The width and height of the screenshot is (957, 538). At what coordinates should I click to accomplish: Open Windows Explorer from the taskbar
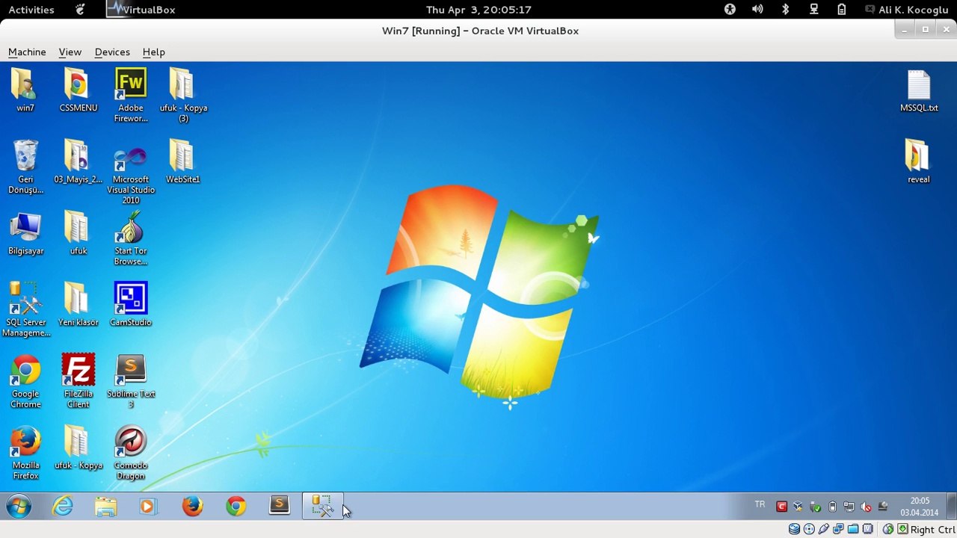[106, 507]
